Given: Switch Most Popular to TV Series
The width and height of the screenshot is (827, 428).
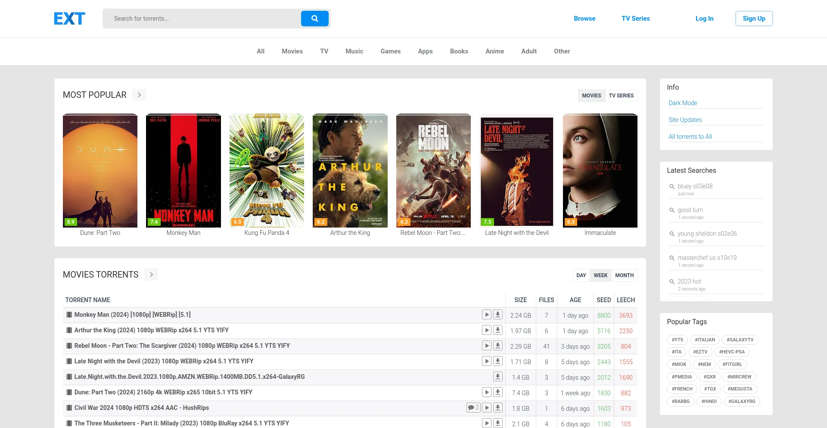Looking at the screenshot, I should tap(621, 96).
